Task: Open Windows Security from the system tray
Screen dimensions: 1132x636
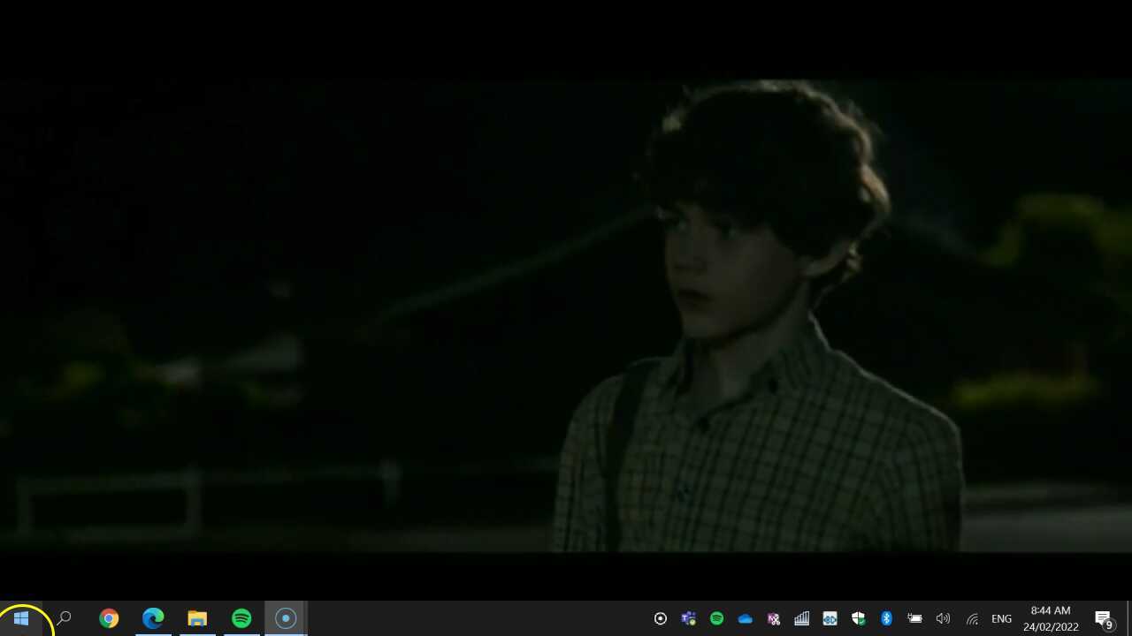Action: click(858, 618)
